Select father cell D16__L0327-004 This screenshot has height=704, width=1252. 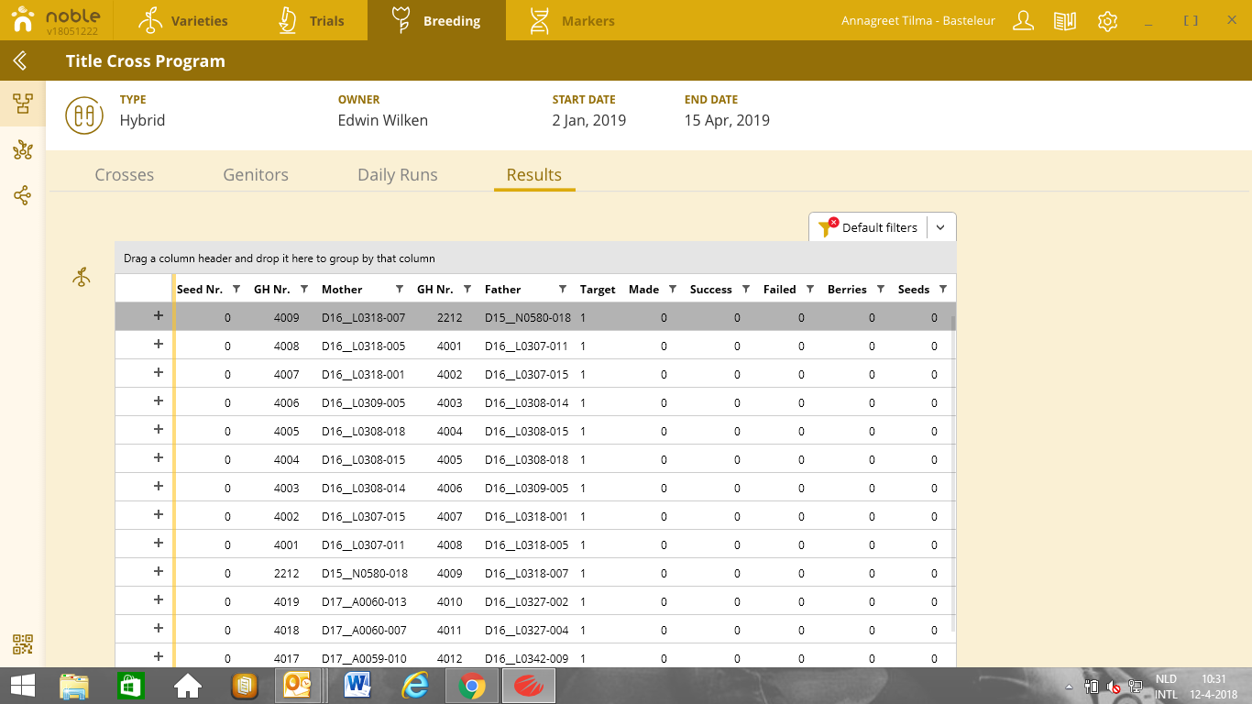tap(527, 631)
